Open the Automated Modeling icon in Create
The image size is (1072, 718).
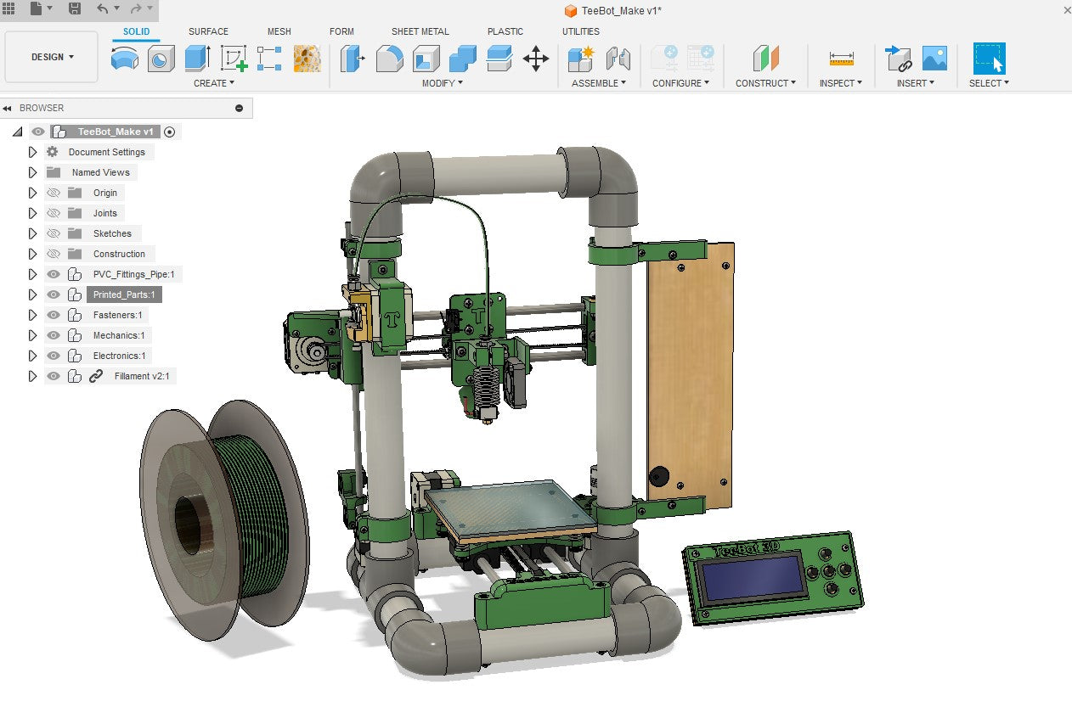(307, 59)
